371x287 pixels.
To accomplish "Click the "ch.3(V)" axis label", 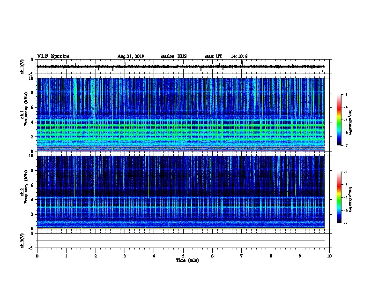I will (x=22, y=241).
